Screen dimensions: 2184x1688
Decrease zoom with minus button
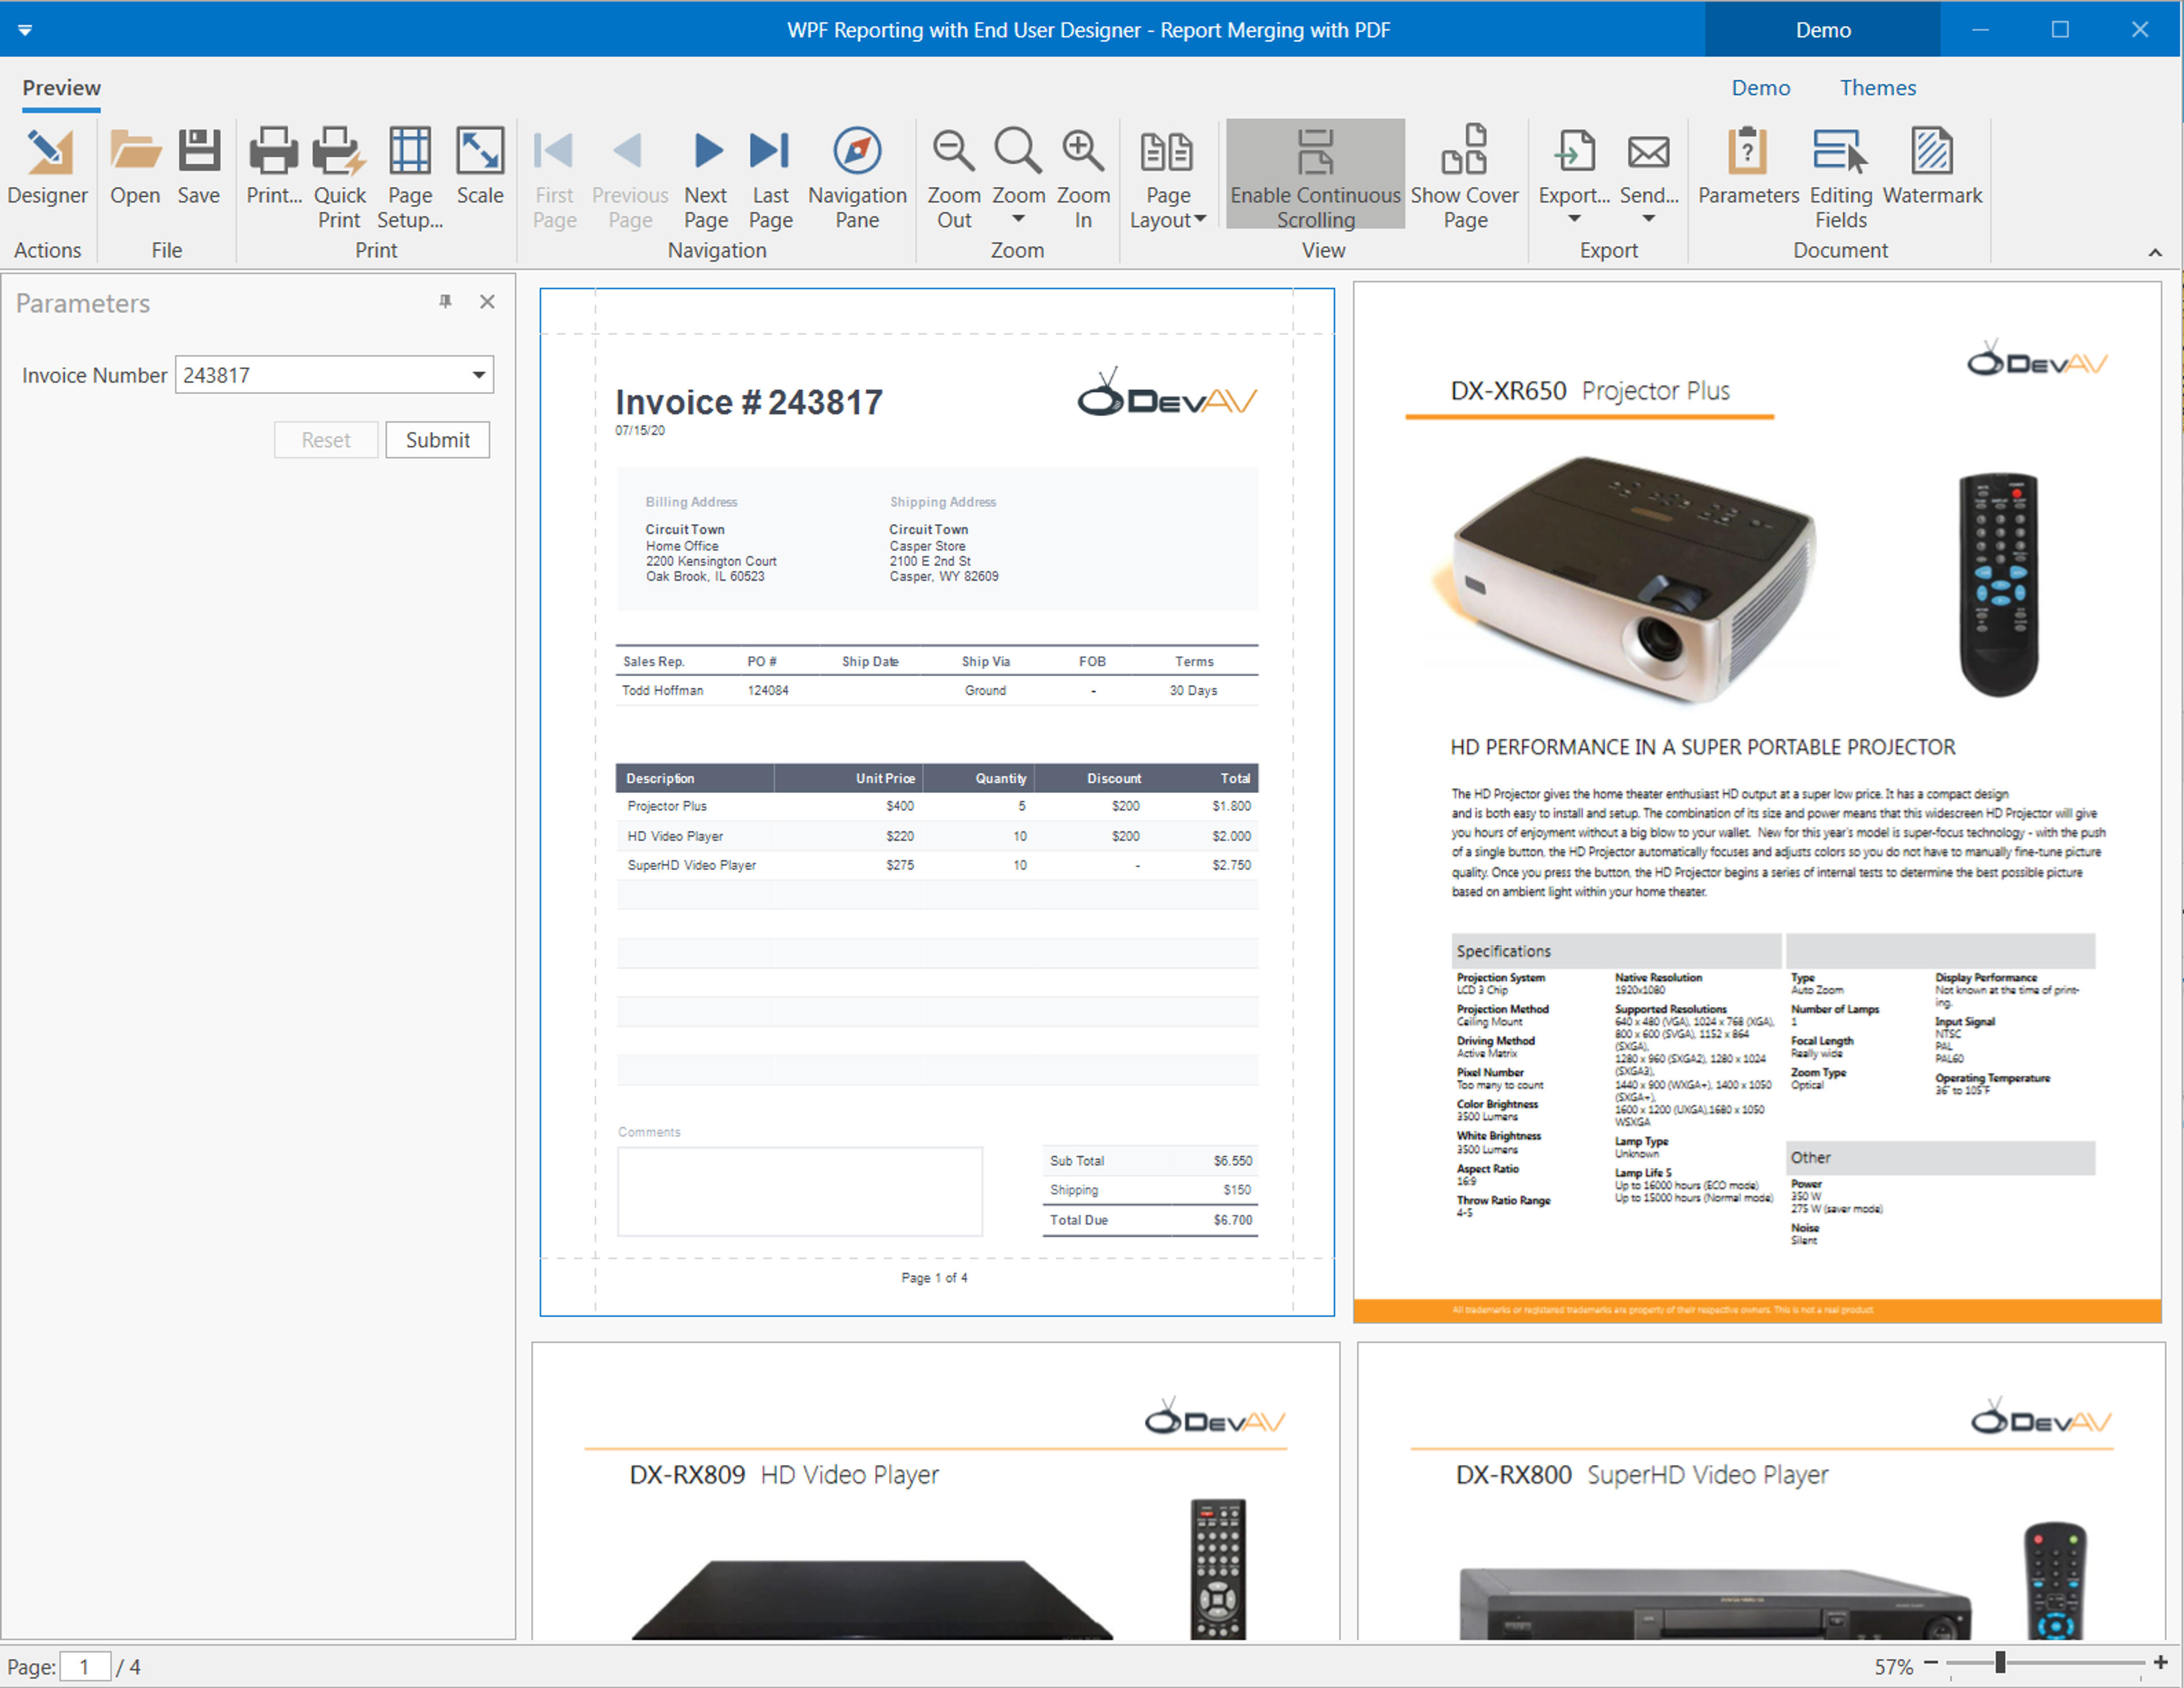click(x=1931, y=1663)
